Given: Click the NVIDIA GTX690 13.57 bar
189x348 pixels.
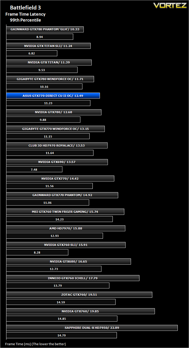Looking at the screenshot, I should 57,162.
